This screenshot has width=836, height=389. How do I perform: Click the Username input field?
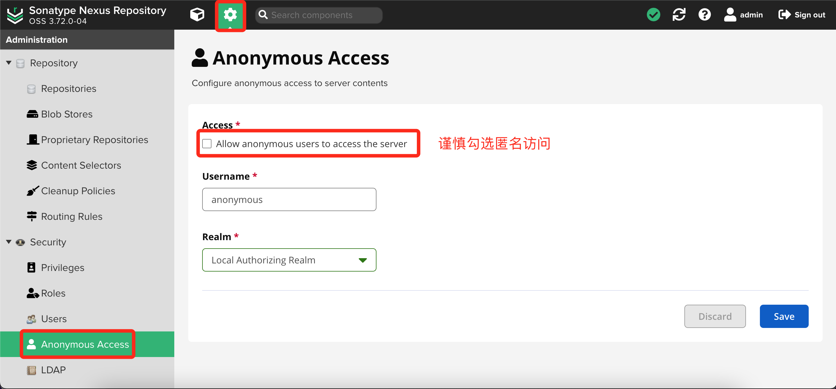click(289, 199)
